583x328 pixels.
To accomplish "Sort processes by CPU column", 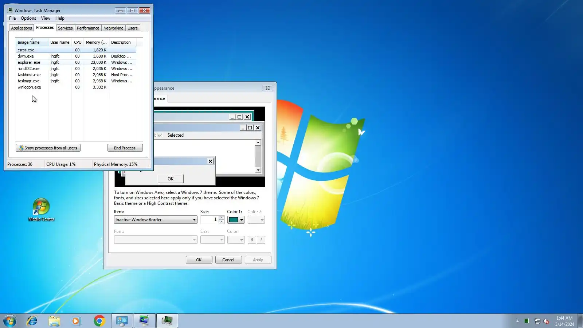I will tap(78, 42).
